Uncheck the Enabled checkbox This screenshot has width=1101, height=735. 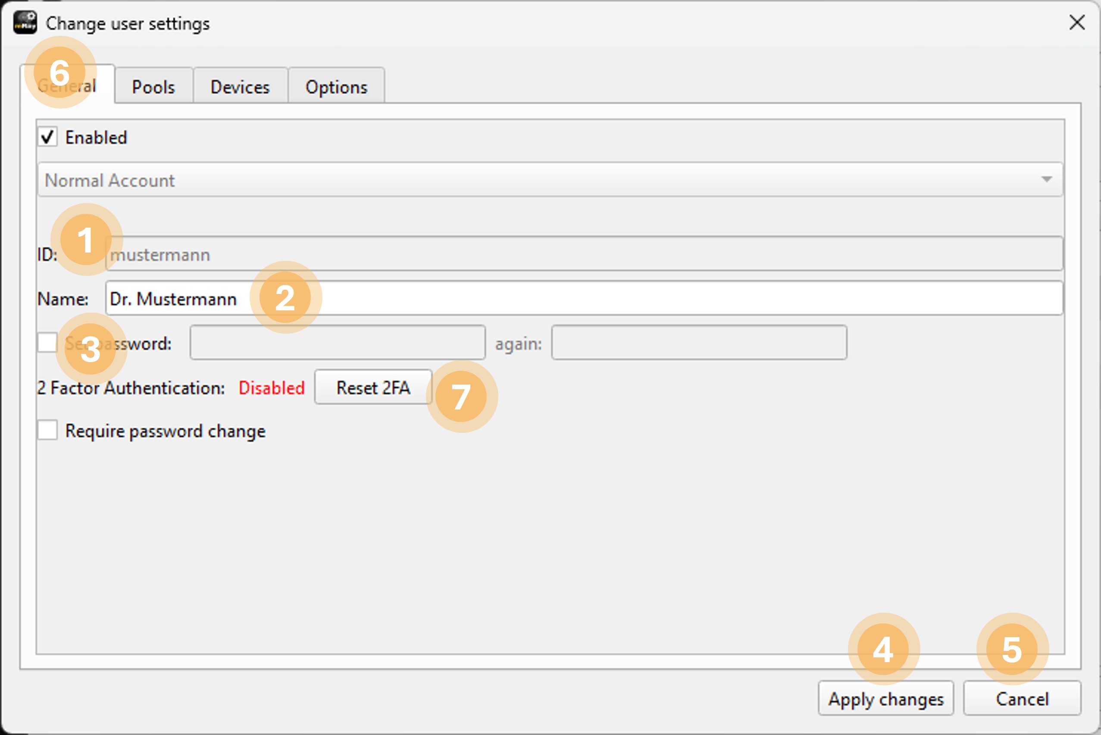tap(48, 138)
